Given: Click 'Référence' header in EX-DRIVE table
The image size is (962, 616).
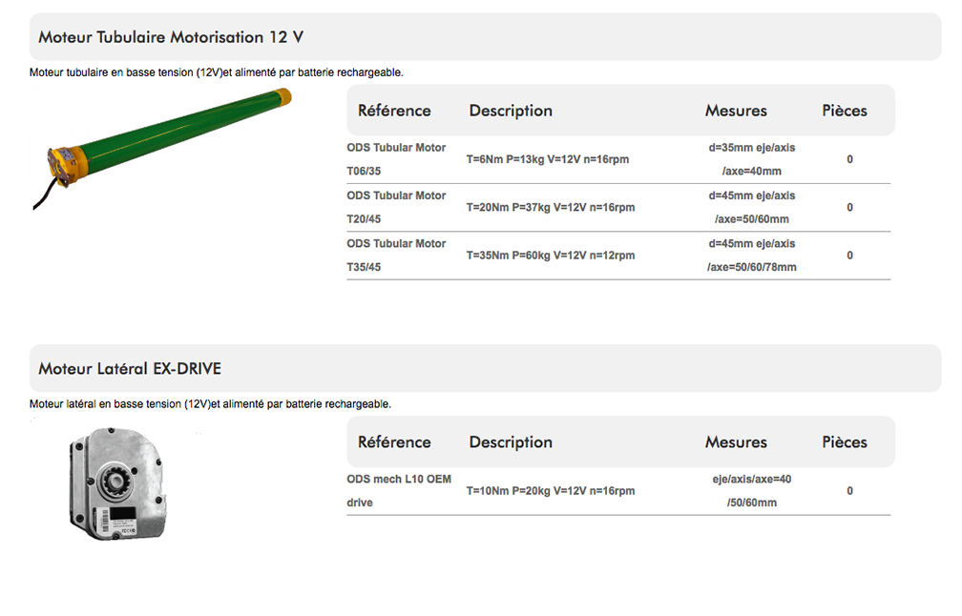Looking at the screenshot, I should click(394, 441).
